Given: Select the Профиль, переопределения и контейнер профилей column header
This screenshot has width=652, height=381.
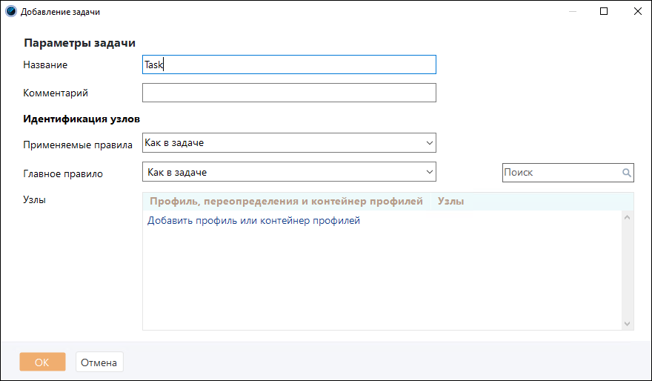Looking at the screenshot, I should [286, 202].
